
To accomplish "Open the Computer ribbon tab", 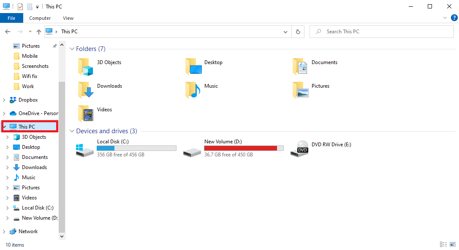I will click(40, 18).
